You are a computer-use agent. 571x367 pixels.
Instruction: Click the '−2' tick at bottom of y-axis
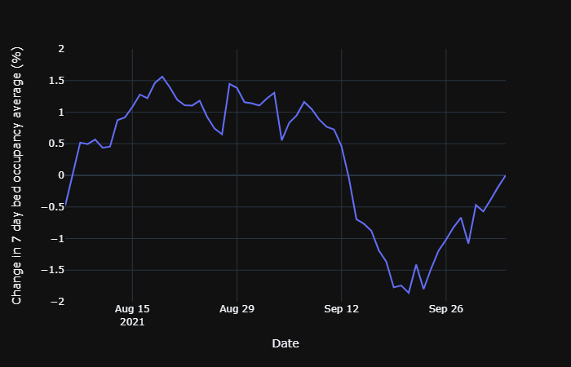tap(57, 301)
